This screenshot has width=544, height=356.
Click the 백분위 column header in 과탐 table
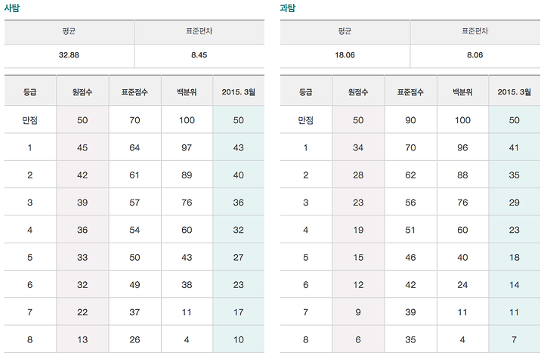point(462,92)
